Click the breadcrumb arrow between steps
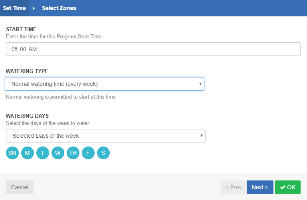This screenshot has width=307, height=200. tap(34, 8)
